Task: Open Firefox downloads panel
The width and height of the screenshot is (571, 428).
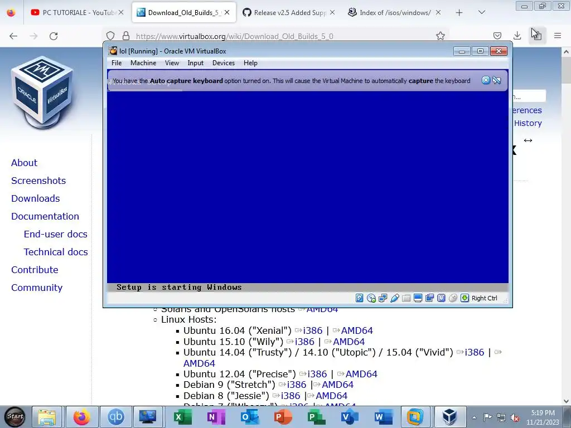Action: [517, 36]
